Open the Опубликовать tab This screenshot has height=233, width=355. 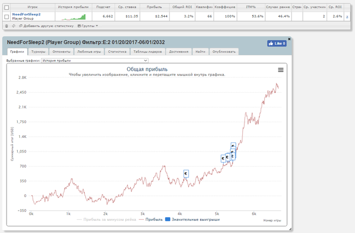[224, 52]
